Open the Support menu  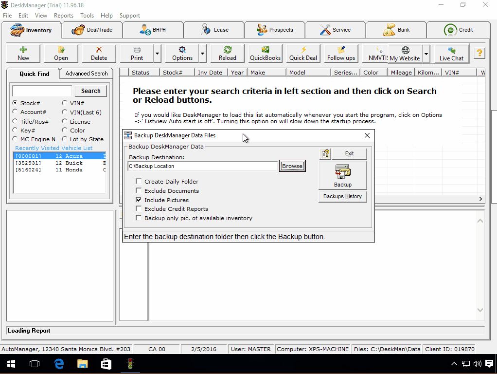tap(130, 16)
